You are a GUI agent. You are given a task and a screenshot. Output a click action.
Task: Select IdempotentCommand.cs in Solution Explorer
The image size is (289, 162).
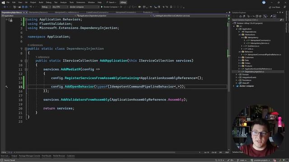[x=261, y=40]
